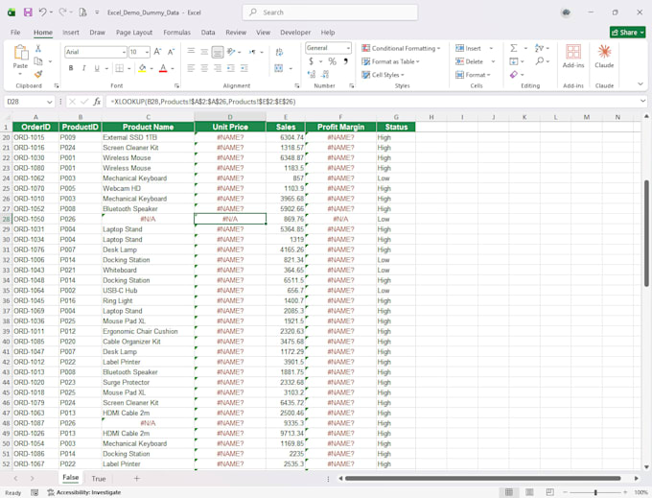Image resolution: width=652 pixels, height=498 pixels.
Task: Toggle top vertical alignment
Action: click(x=191, y=51)
